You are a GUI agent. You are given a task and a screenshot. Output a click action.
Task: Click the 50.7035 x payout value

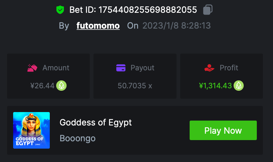point(135,86)
